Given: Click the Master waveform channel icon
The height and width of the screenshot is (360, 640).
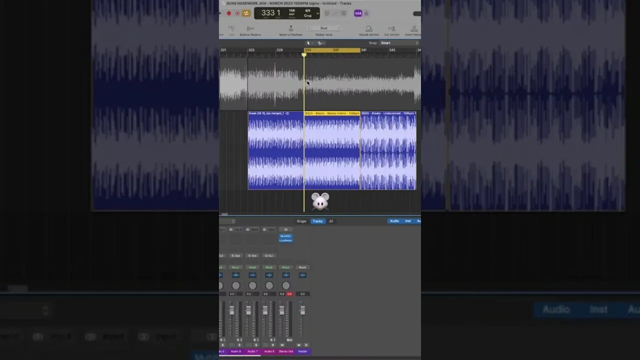Looking at the screenshot, I should tap(302, 275).
